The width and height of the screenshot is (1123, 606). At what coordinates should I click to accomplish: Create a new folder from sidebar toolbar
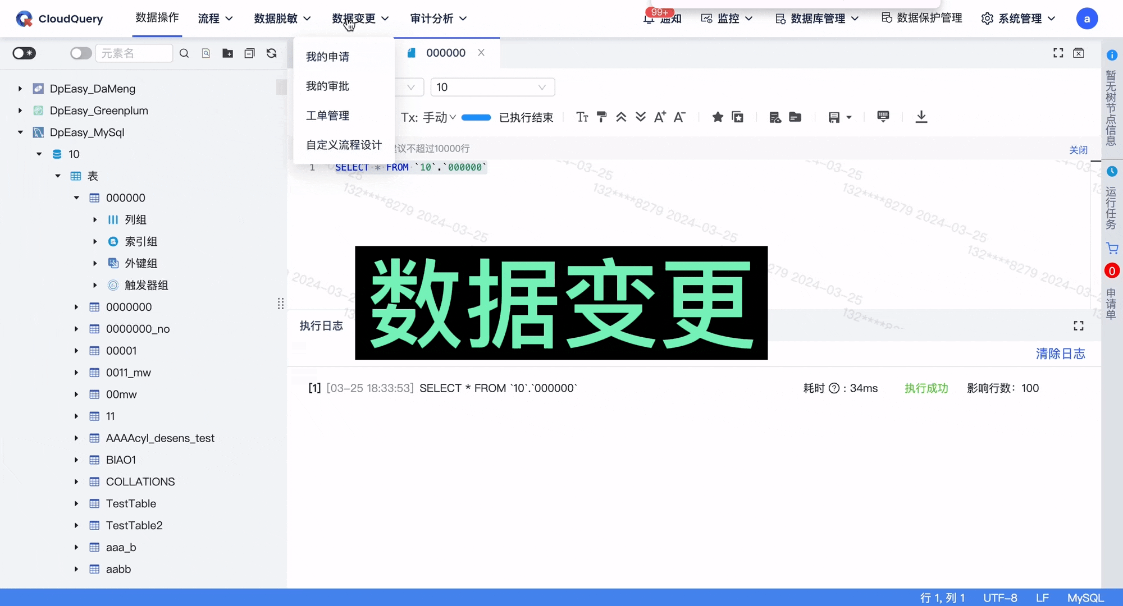coord(227,53)
